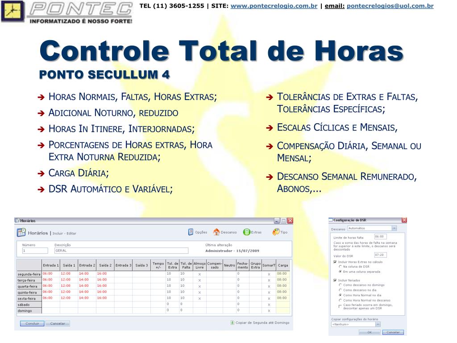Click the Concluir button
Viewport: 457px width, 343px height.
32,323
